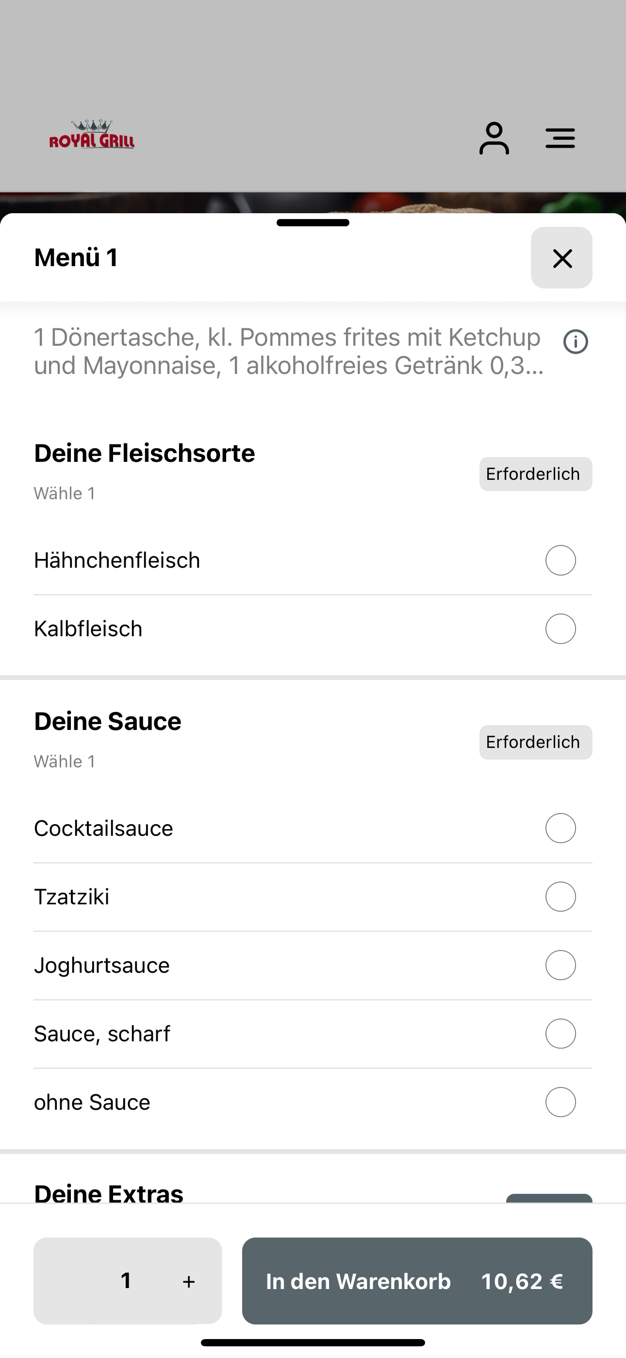Image resolution: width=626 pixels, height=1358 pixels.
Task: Tap the sheet drag handle bar
Action: pyautogui.click(x=313, y=222)
